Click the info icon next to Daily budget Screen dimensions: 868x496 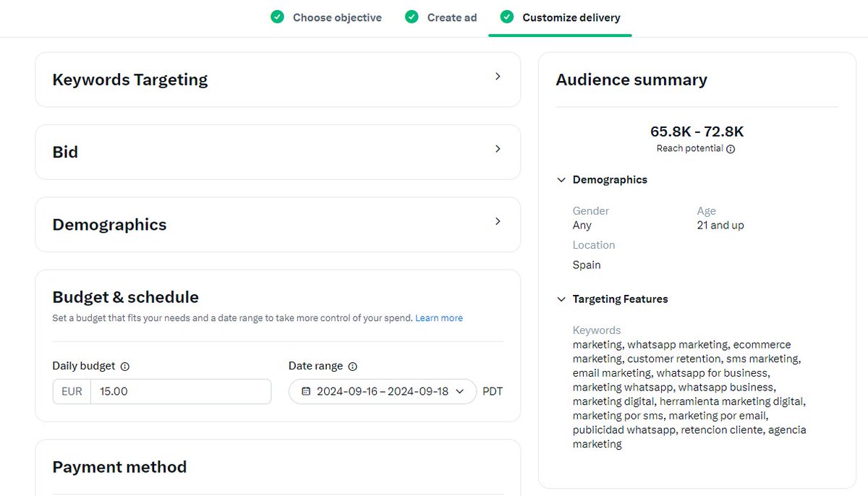tap(124, 367)
